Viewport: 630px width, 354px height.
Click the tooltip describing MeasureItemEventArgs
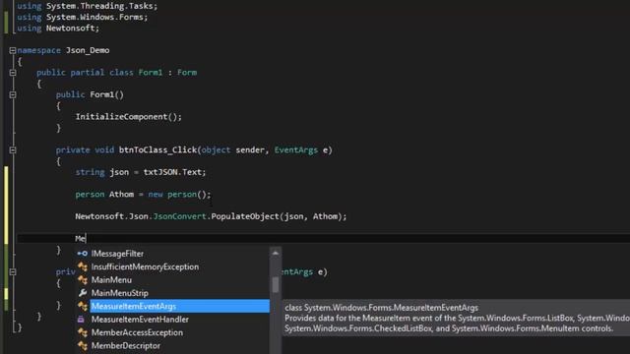point(456,318)
